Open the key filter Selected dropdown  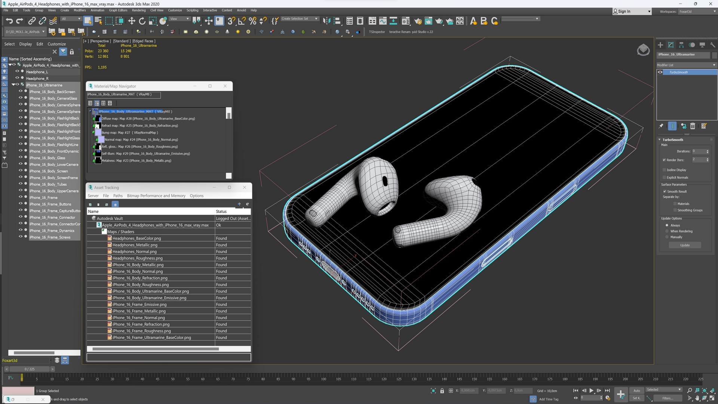(664, 390)
